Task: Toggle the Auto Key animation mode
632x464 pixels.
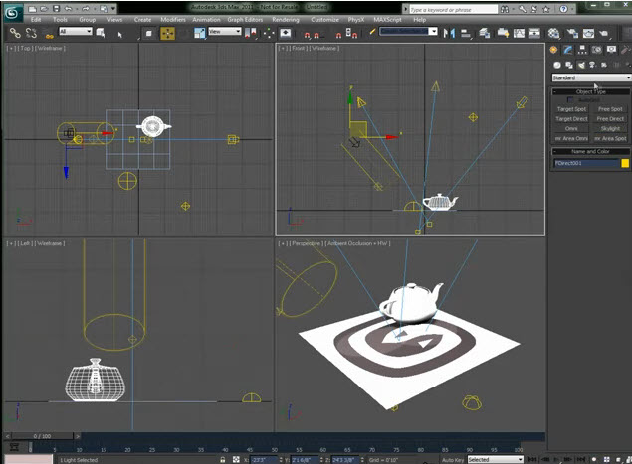Action: click(453, 460)
